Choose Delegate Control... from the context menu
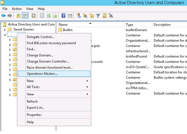This screenshot has width=187, height=134. [x=54, y=37]
